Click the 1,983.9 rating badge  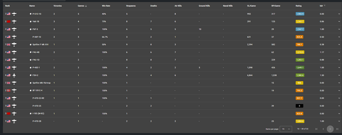click(x=300, y=14)
